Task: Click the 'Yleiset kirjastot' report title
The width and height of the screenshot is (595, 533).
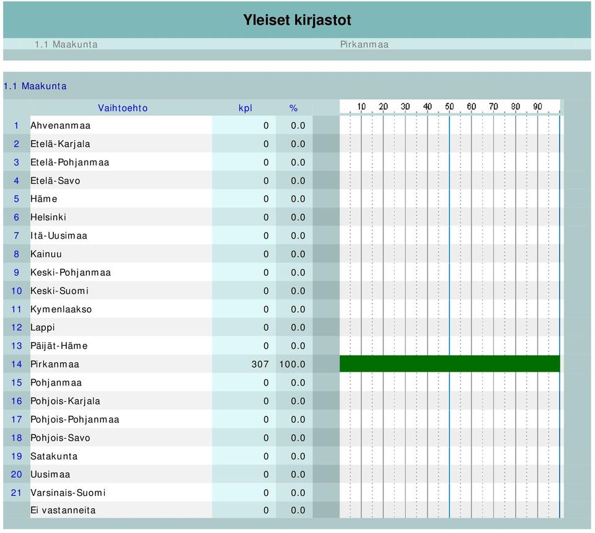Action: point(297,20)
